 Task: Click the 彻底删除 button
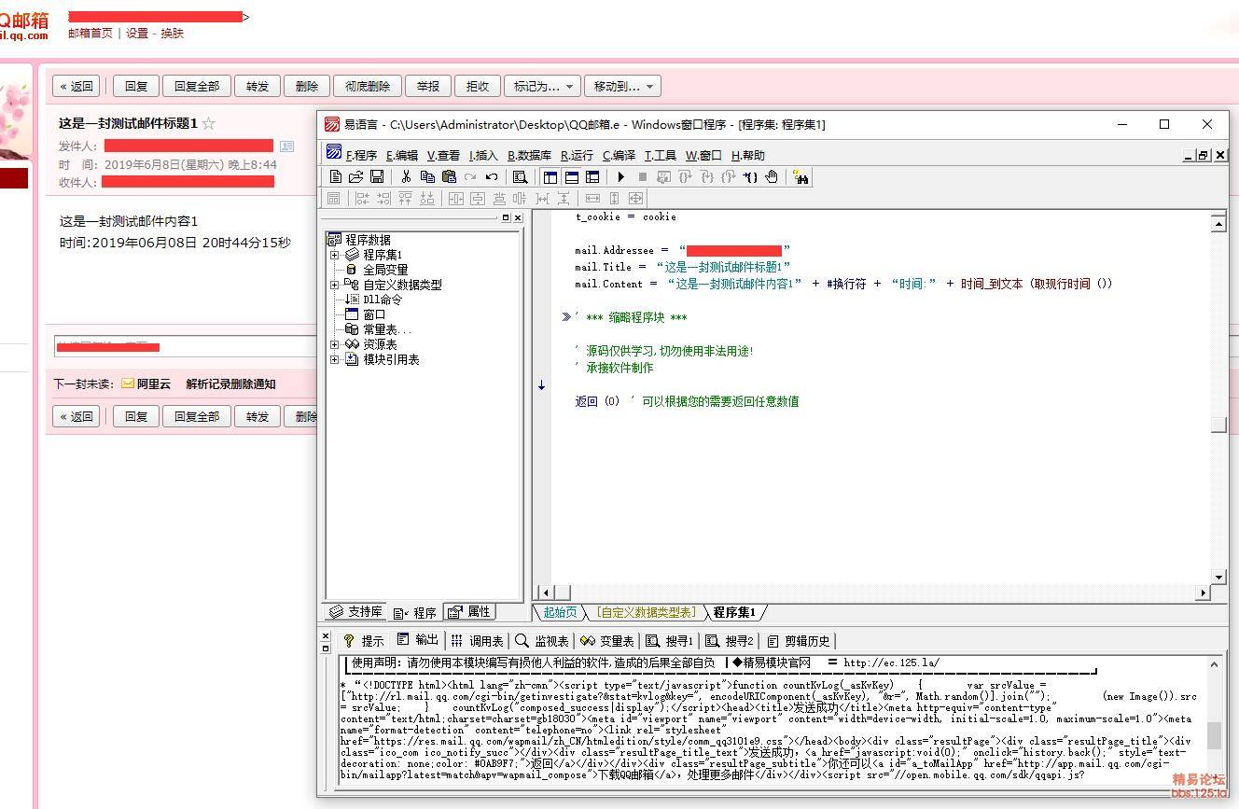pos(368,85)
